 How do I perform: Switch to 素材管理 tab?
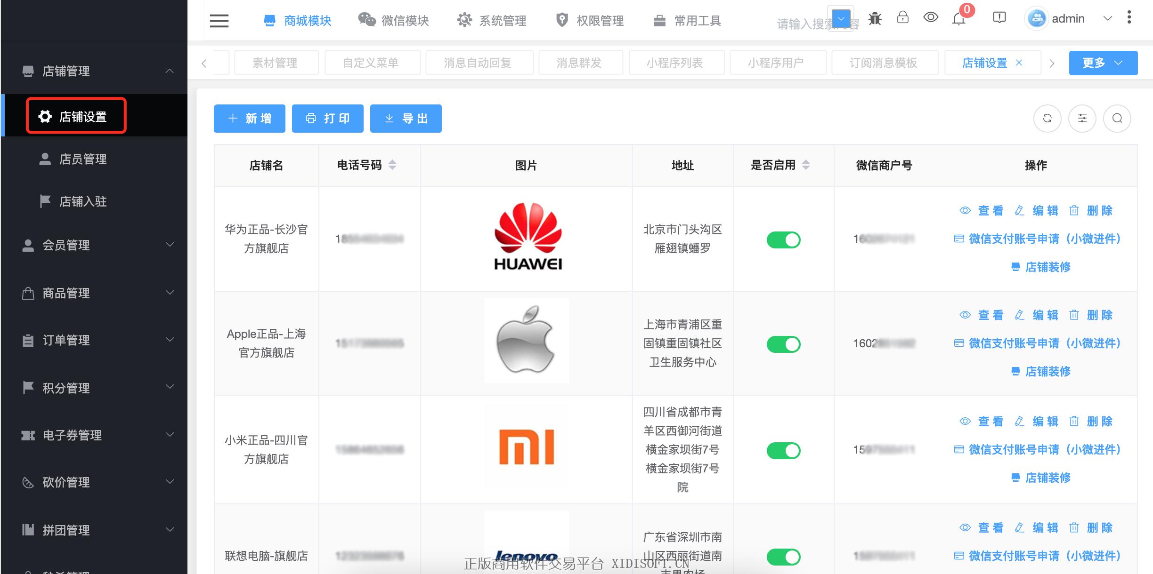(x=276, y=63)
